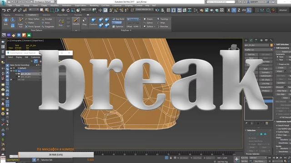Select Face constraint radio button
Image resolution: width=291 pixels, height=163 pixels.
(x=278, y=60)
